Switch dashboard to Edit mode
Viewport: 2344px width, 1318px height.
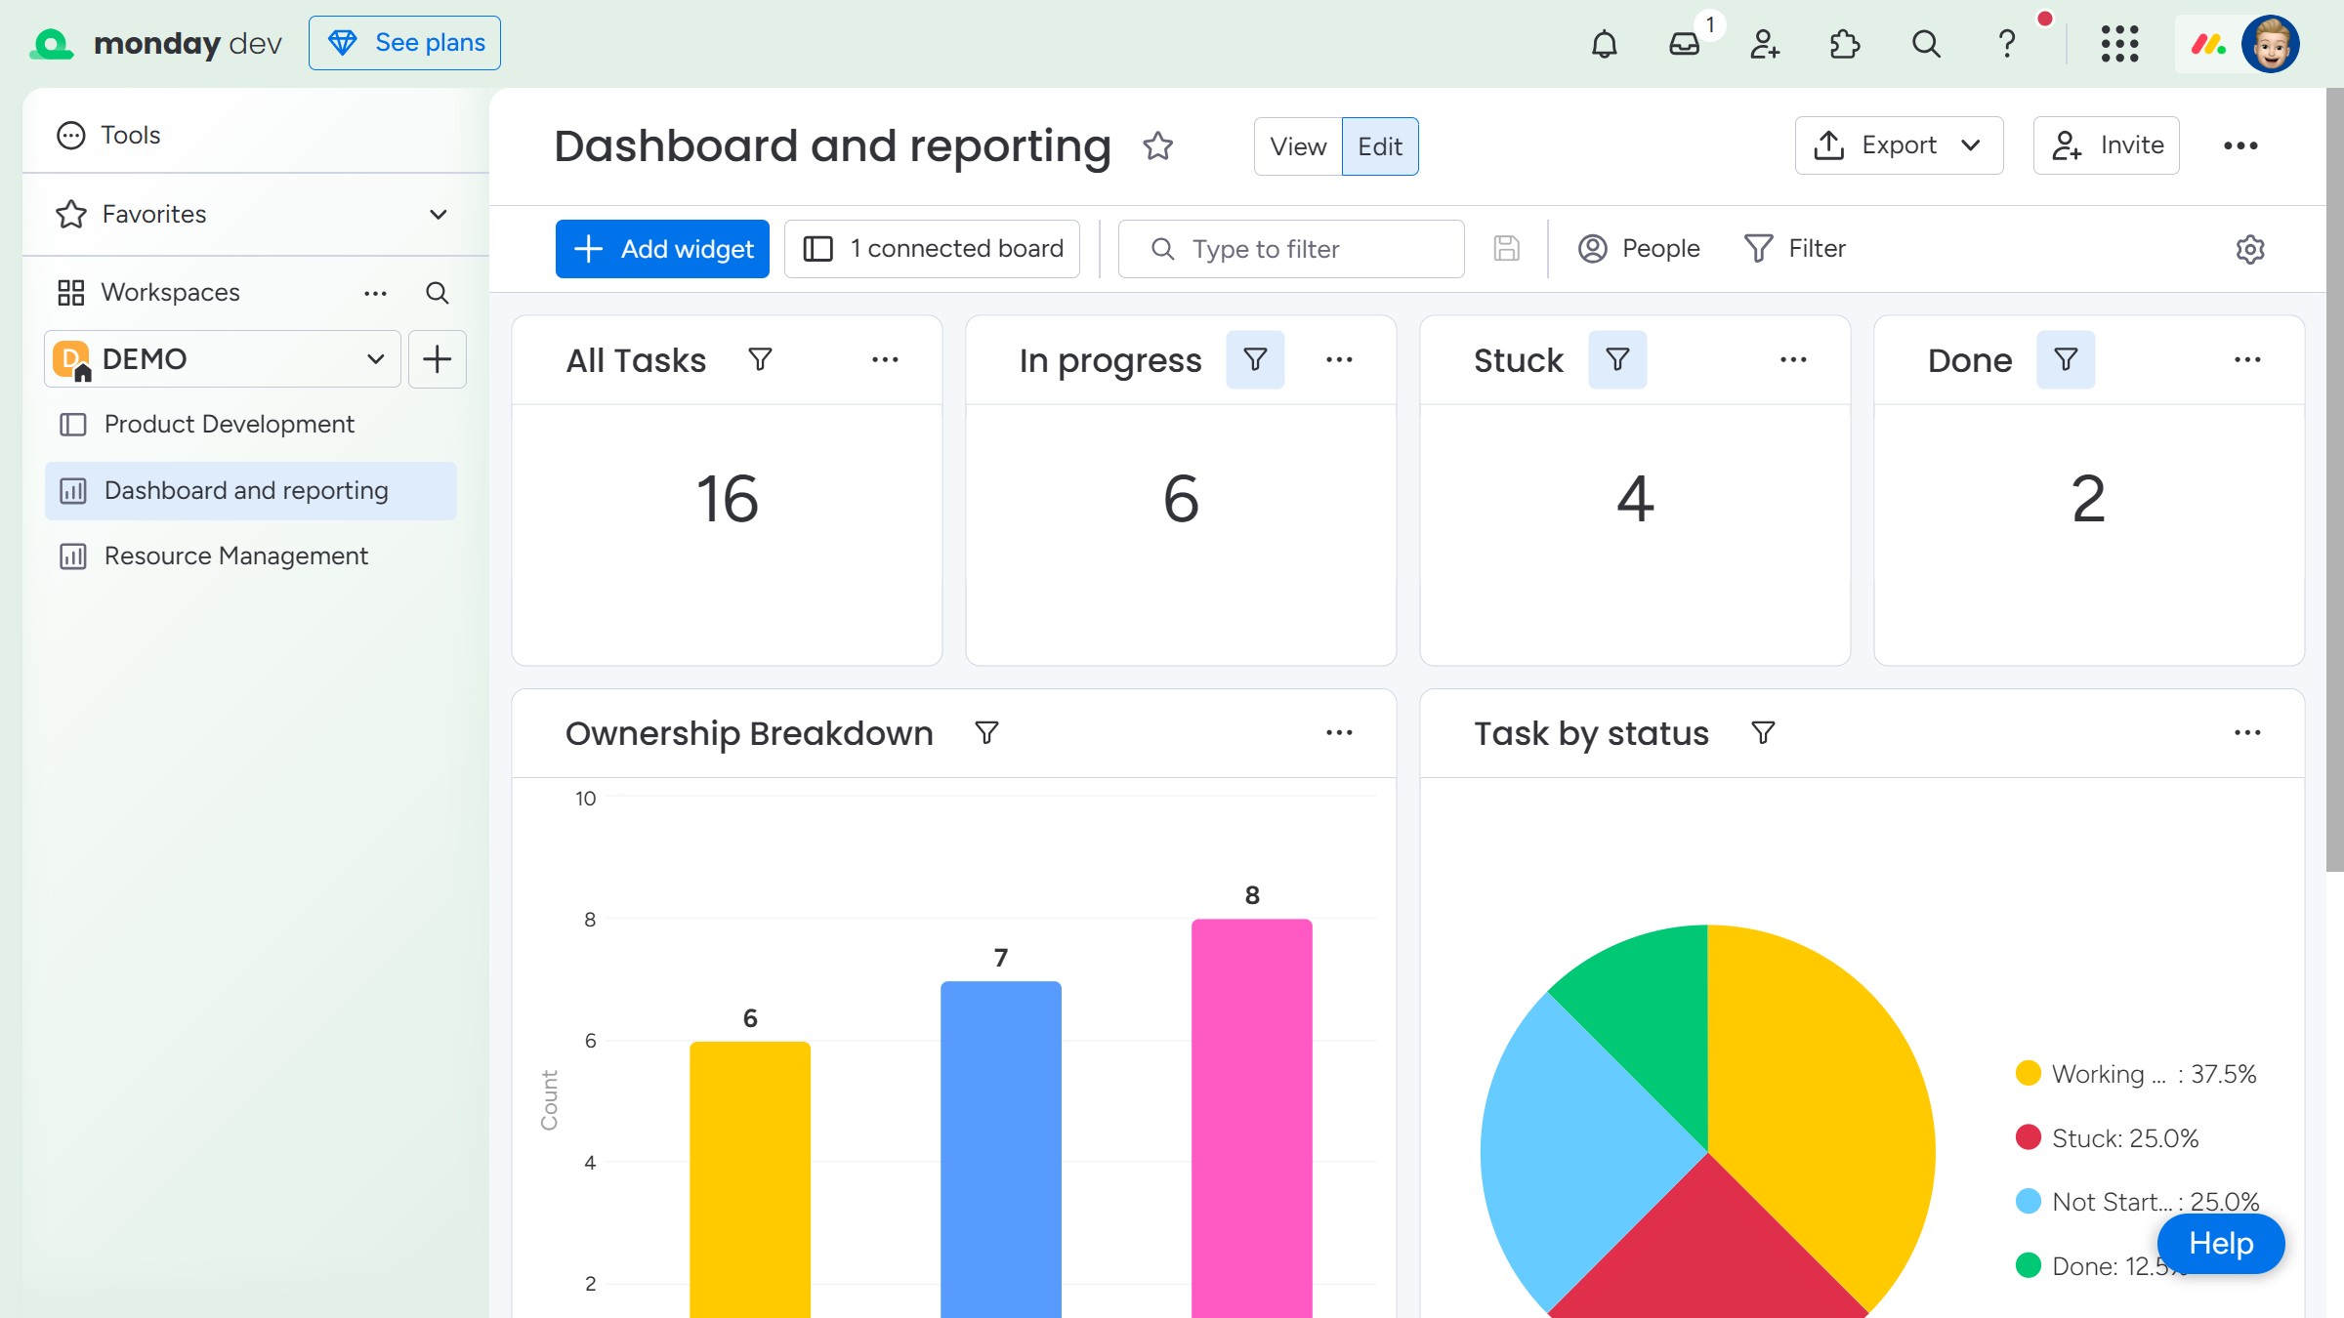[1380, 146]
